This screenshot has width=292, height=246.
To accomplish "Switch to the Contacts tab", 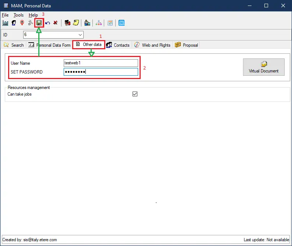I will pyautogui.click(x=118, y=45).
